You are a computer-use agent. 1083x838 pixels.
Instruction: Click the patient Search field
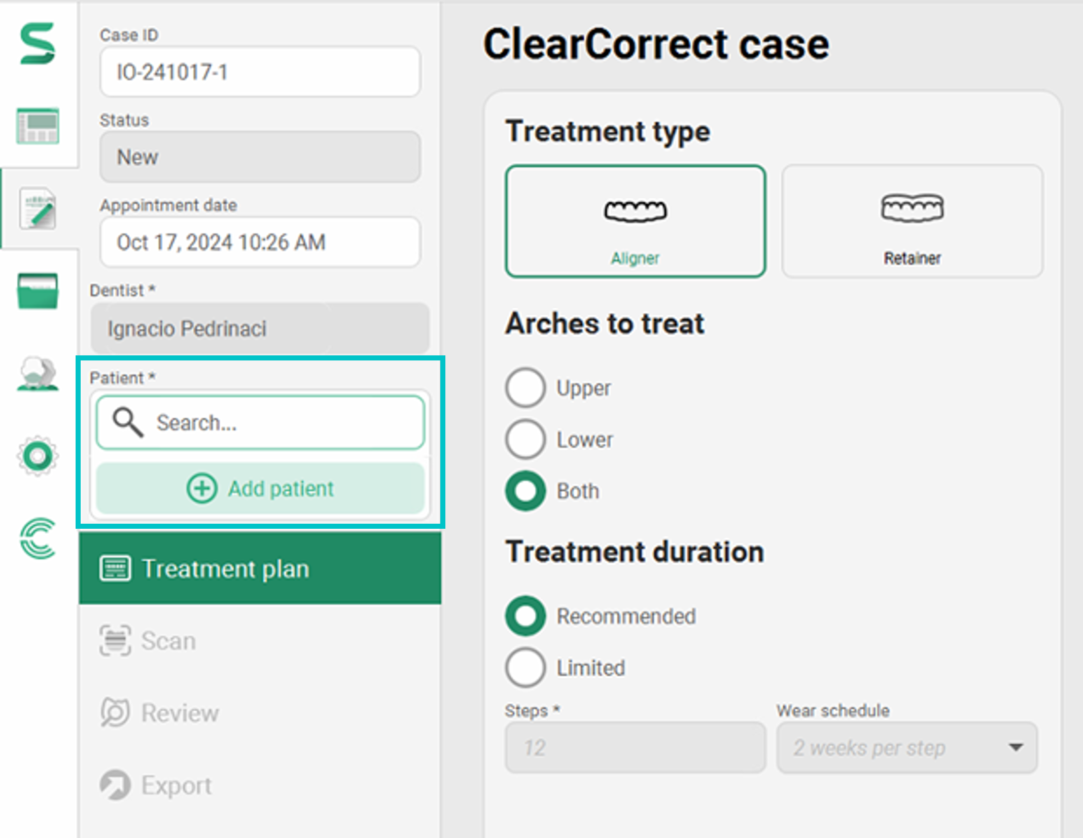click(x=260, y=422)
